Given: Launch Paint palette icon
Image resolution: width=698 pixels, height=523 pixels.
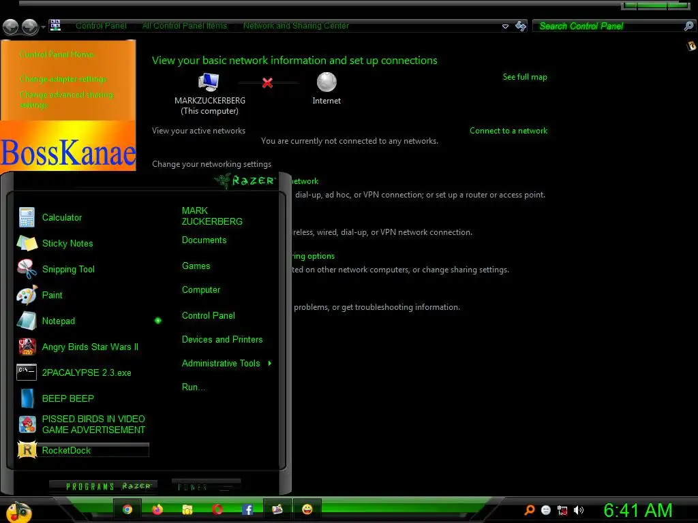Looking at the screenshot, I should [x=27, y=295].
